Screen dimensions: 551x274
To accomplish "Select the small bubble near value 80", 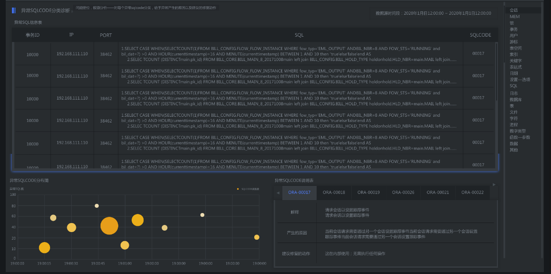I will (97, 206).
